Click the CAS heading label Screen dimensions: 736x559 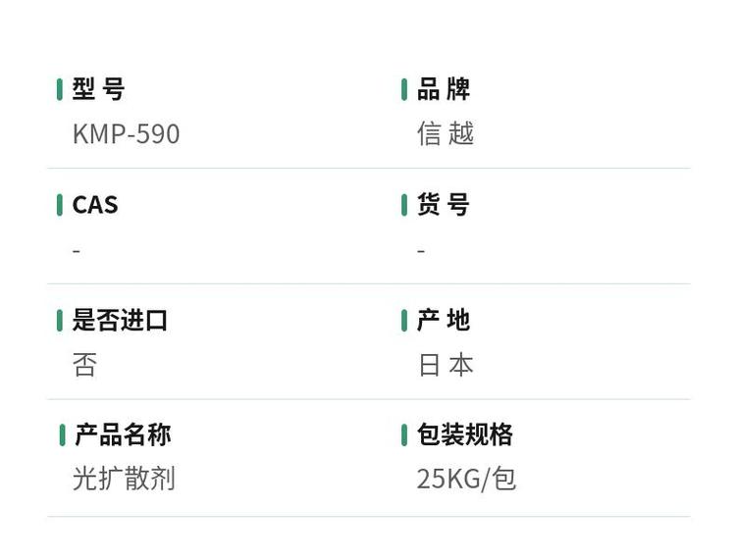(95, 205)
